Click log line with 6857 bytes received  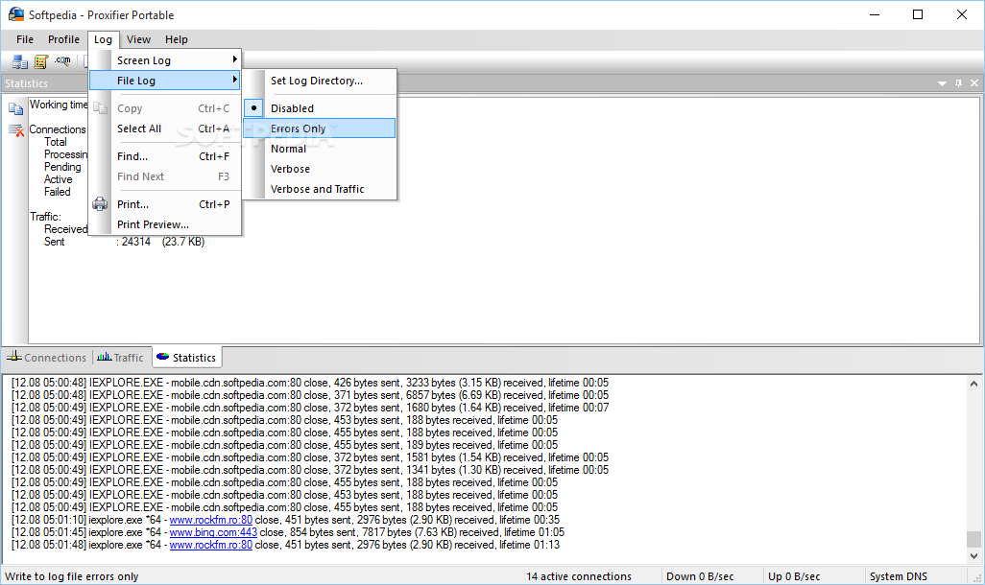click(x=310, y=395)
